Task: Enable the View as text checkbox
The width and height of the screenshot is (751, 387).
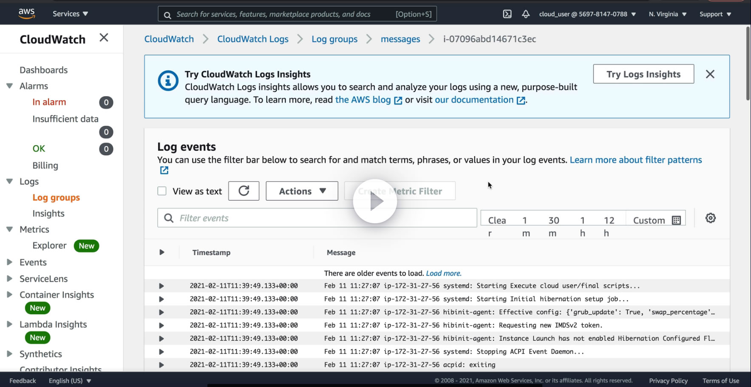Action: 162,191
